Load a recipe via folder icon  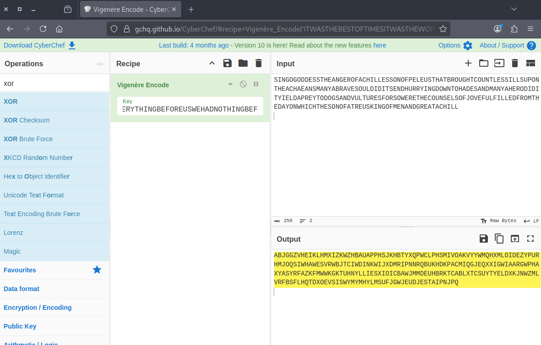(243, 63)
